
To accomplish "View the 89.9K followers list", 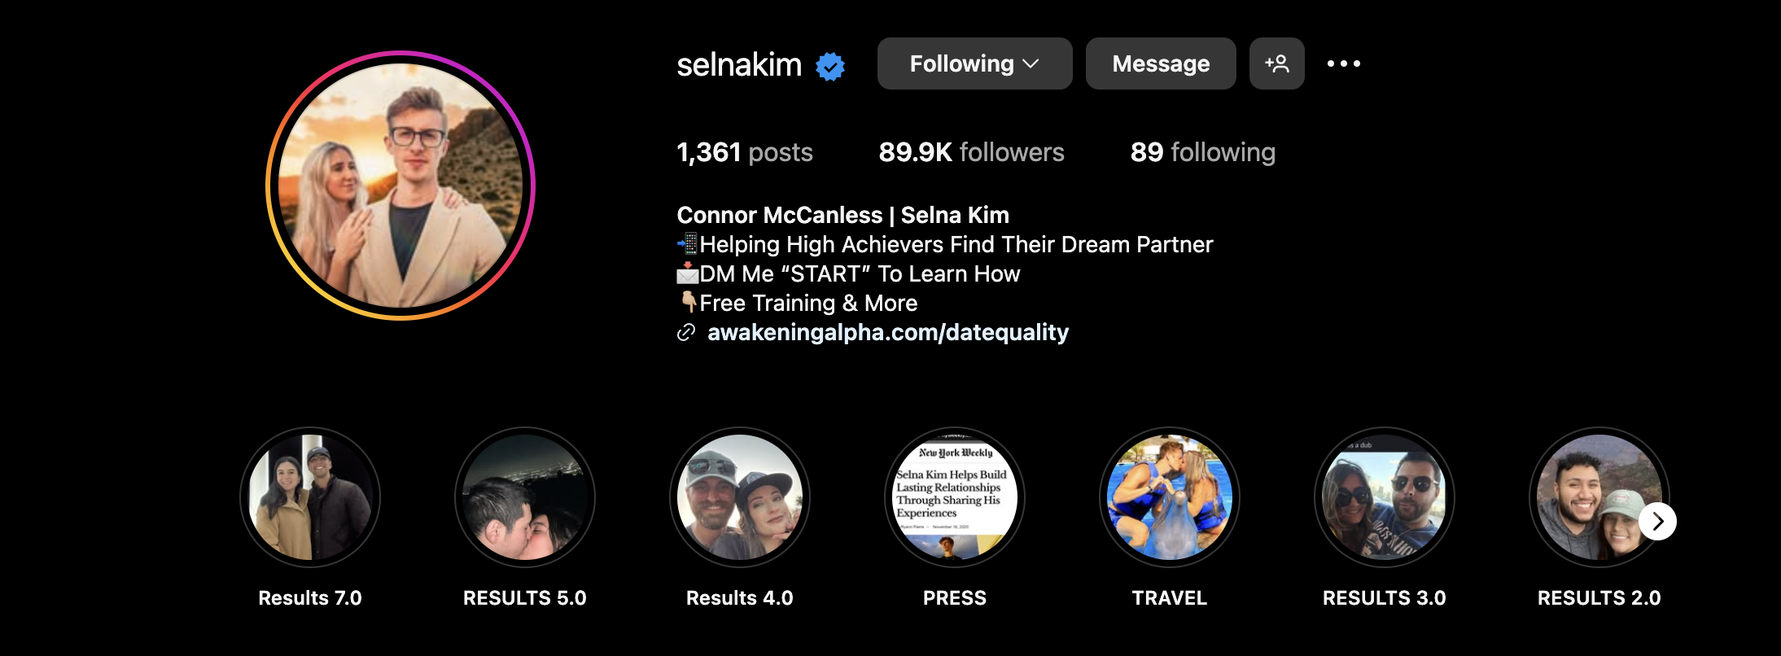I will pos(971,152).
